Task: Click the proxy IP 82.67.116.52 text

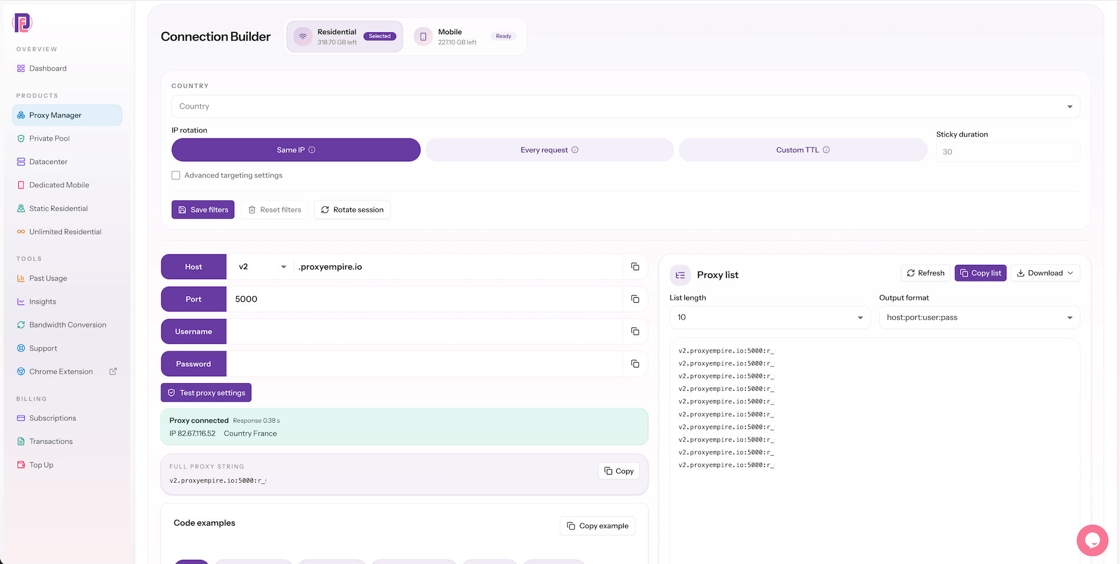Action: (192, 433)
